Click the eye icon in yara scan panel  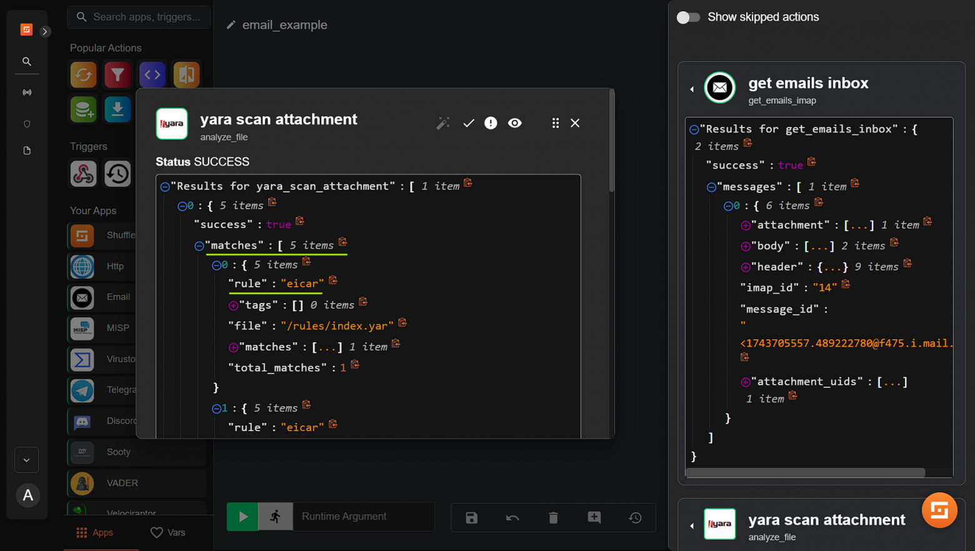coord(514,123)
